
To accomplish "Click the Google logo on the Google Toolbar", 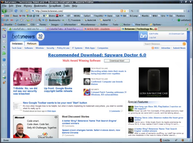I will 5,20.
